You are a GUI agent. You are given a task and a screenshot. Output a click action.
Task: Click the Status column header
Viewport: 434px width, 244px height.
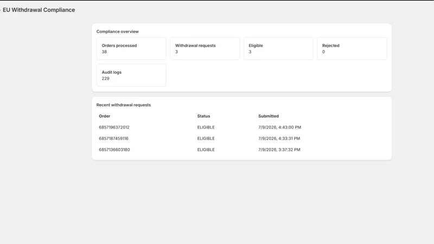[204, 116]
